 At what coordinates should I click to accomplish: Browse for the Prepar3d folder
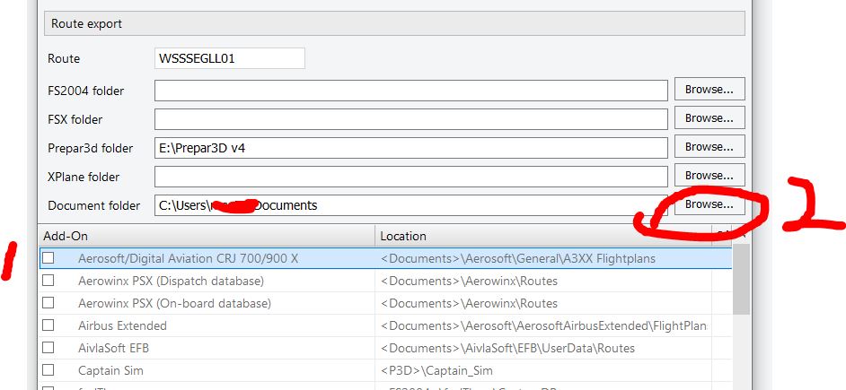709,147
